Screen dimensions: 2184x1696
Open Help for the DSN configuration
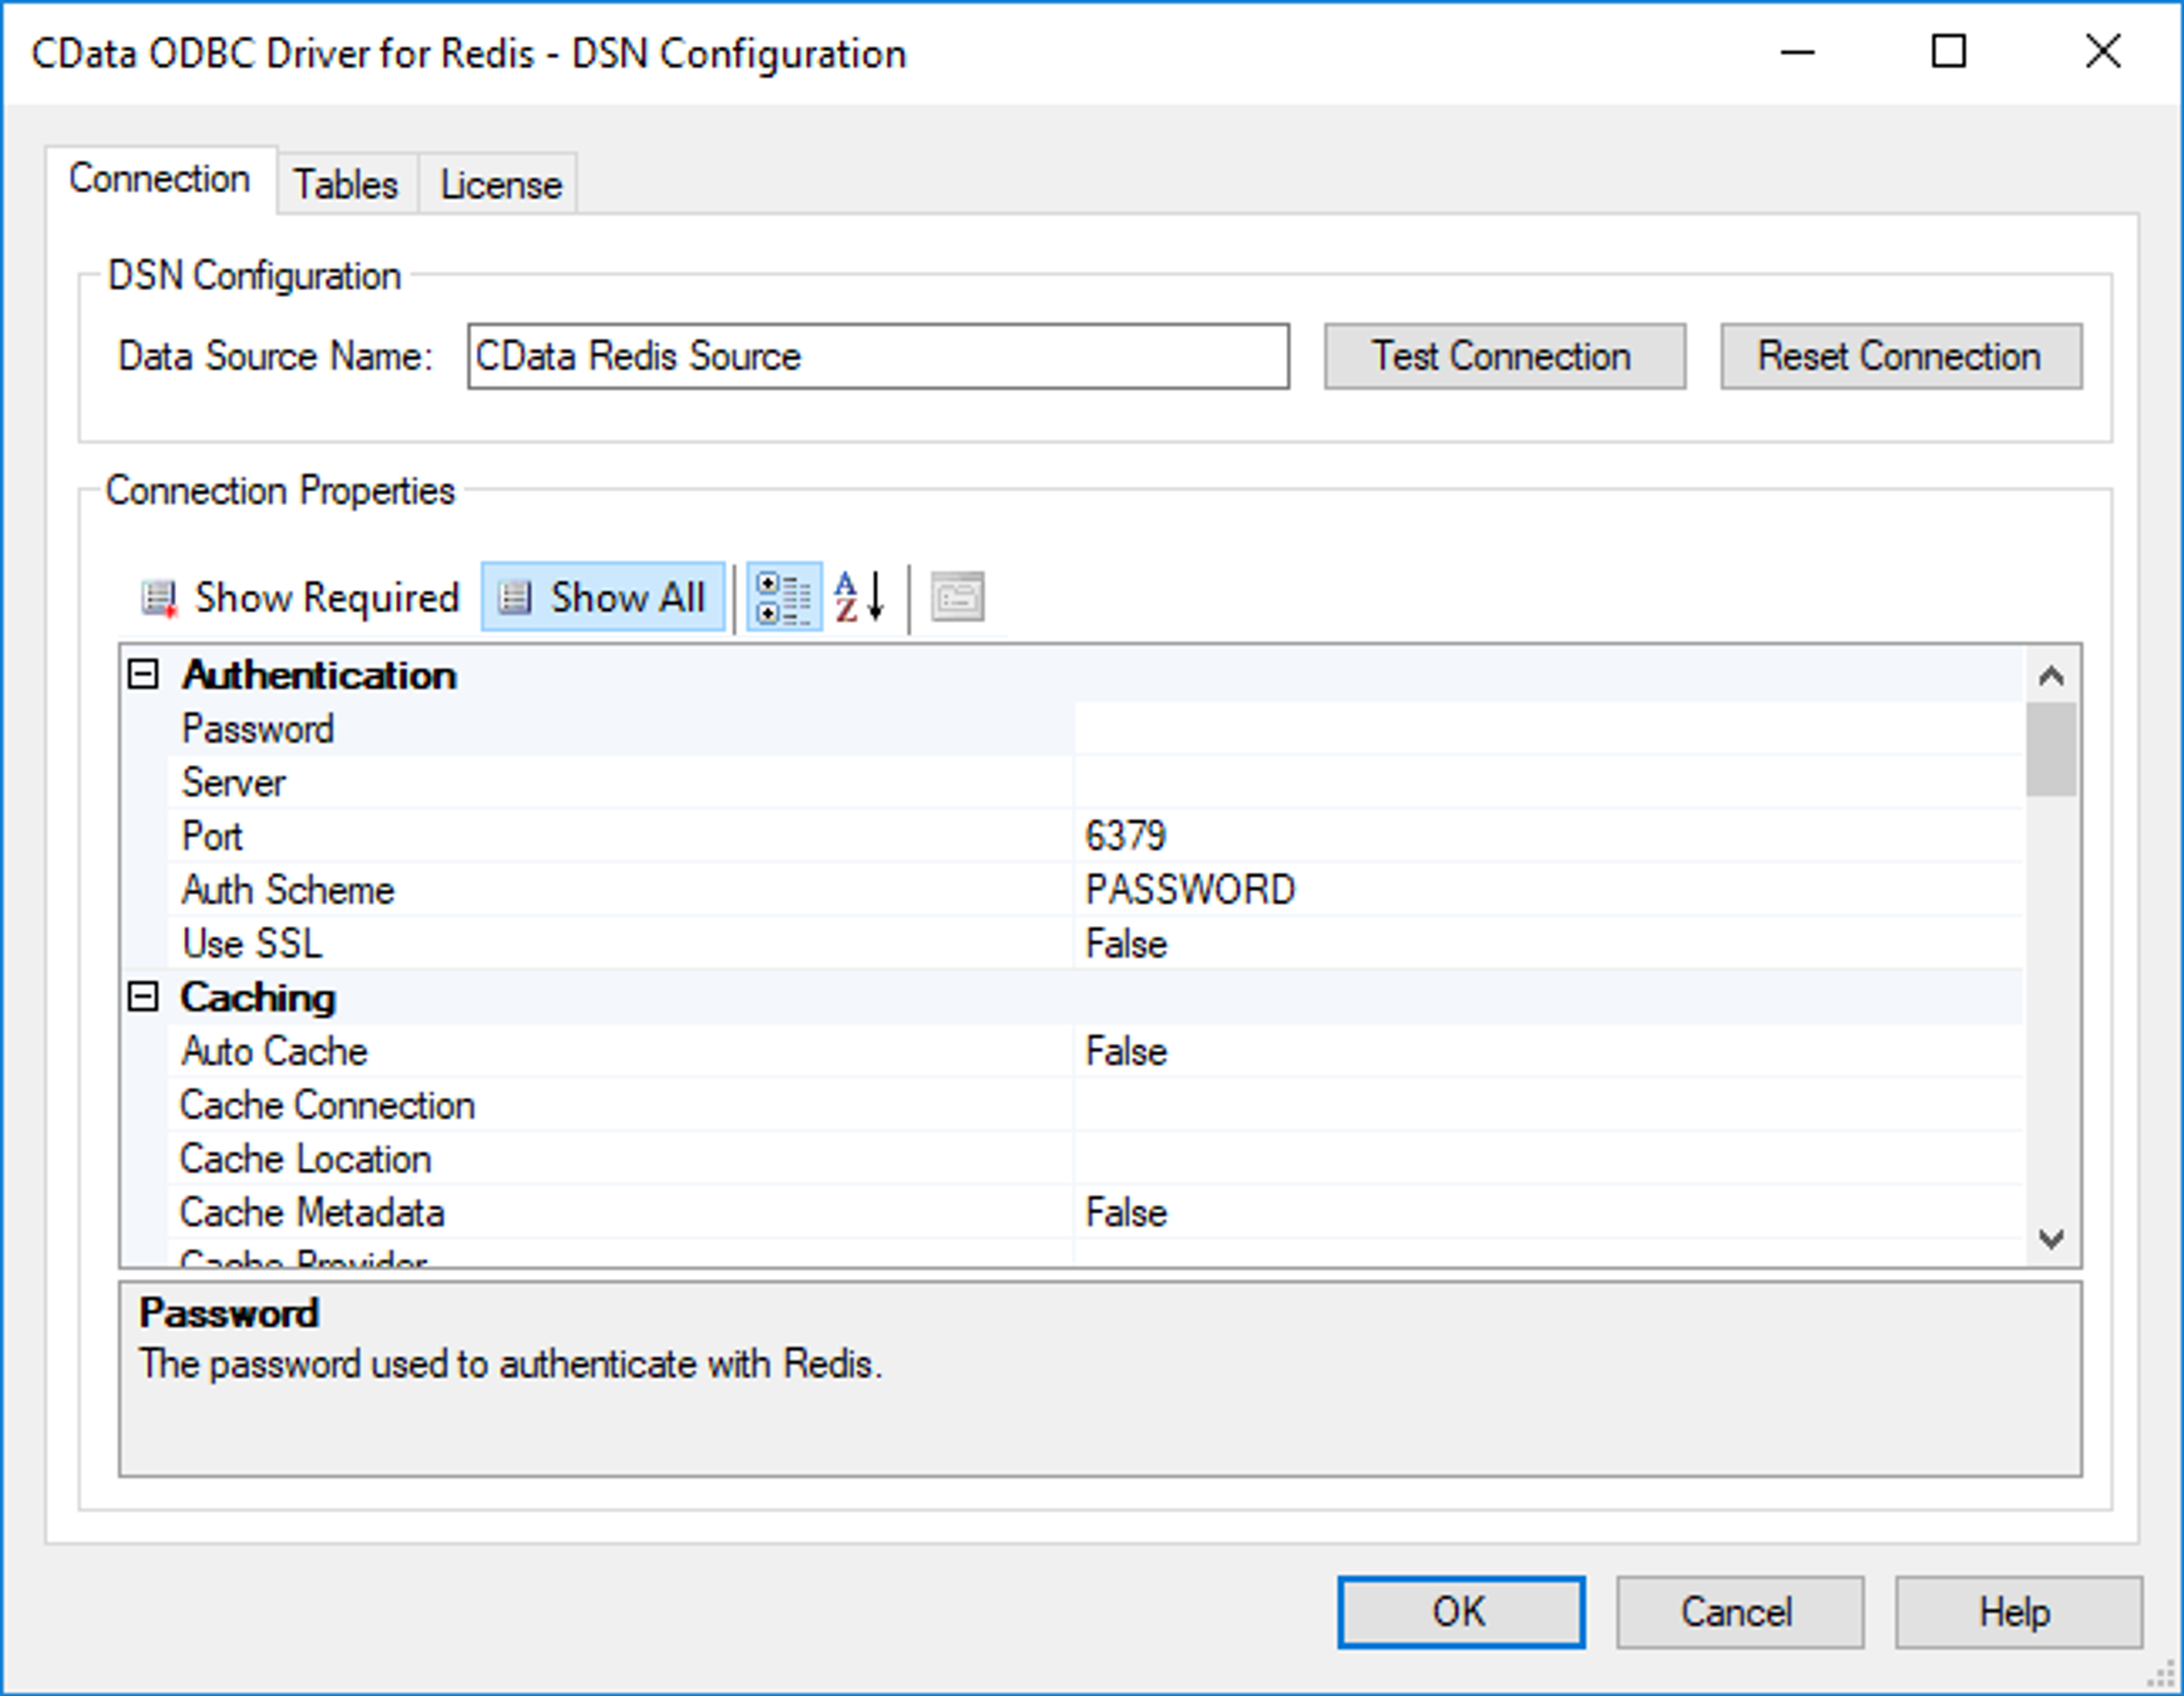(x=2016, y=1611)
